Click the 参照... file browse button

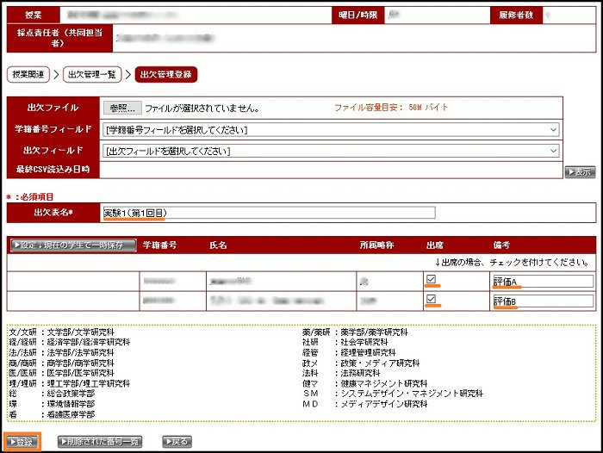coord(121,109)
